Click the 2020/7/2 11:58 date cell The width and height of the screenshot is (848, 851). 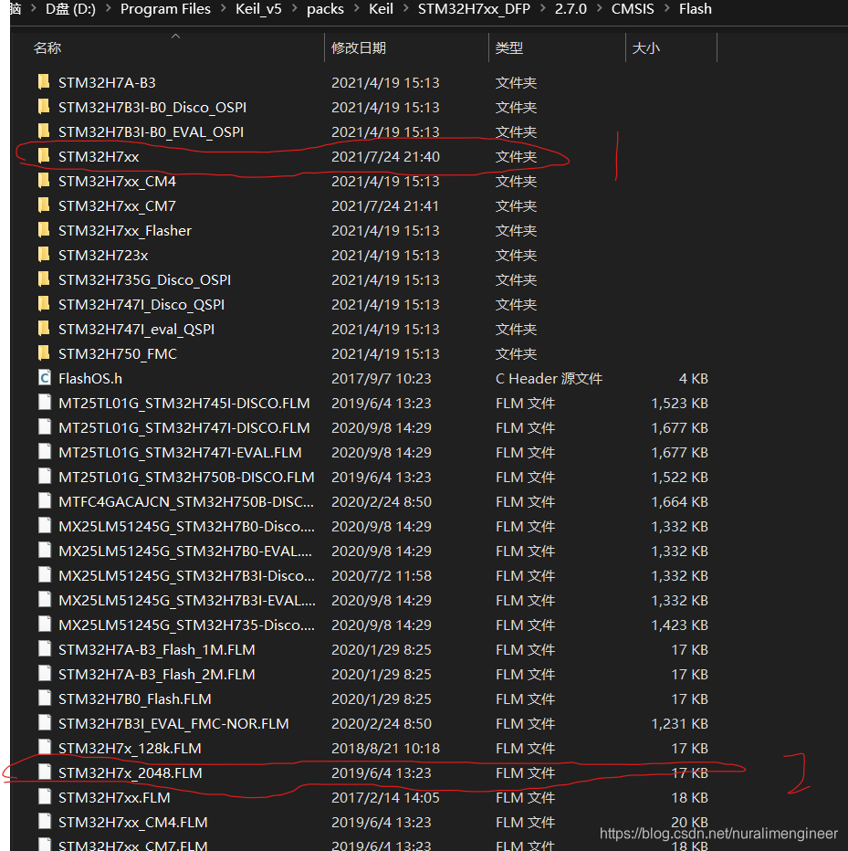[382, 576]
